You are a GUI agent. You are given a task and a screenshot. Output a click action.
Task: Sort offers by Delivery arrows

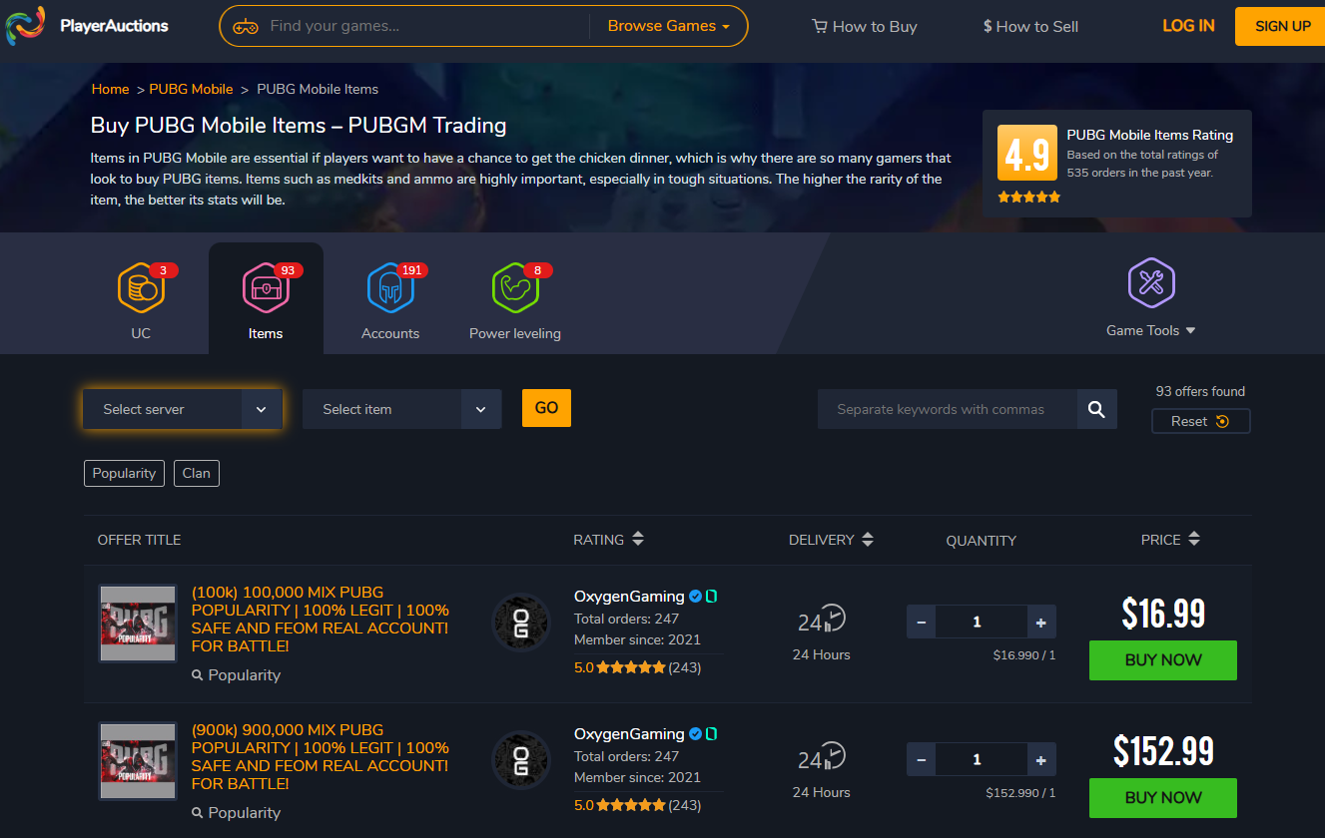(x=868, y=540)
